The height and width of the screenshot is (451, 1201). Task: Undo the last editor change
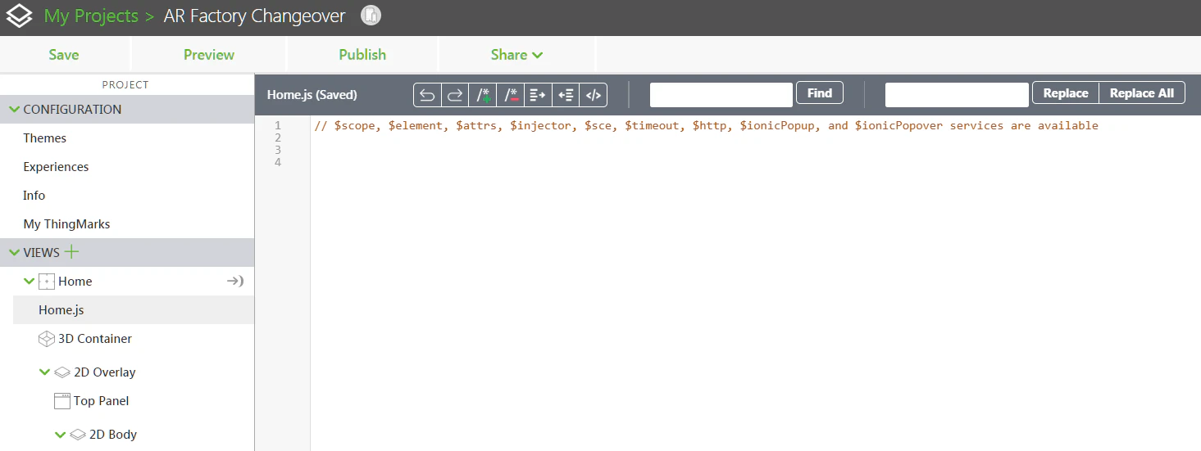pos(427,95)
